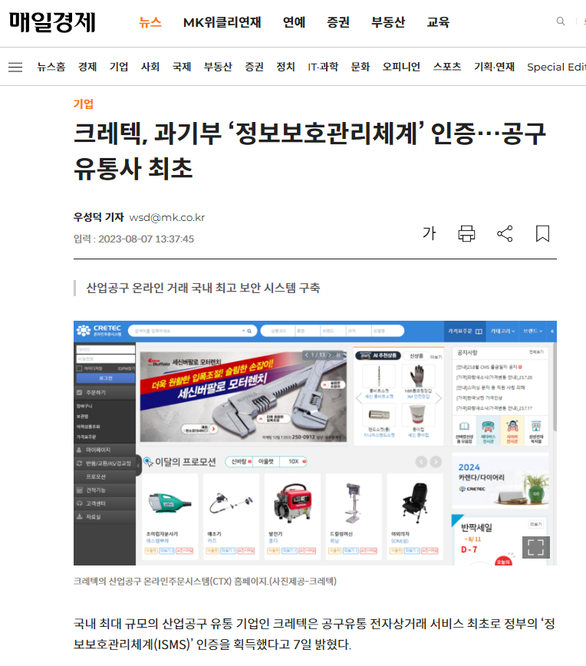The height and width of the screenshot is (666, 586).
Task: Select 기획·연재 in section menu
Action: pyautogui.click(x=494, y=67)
